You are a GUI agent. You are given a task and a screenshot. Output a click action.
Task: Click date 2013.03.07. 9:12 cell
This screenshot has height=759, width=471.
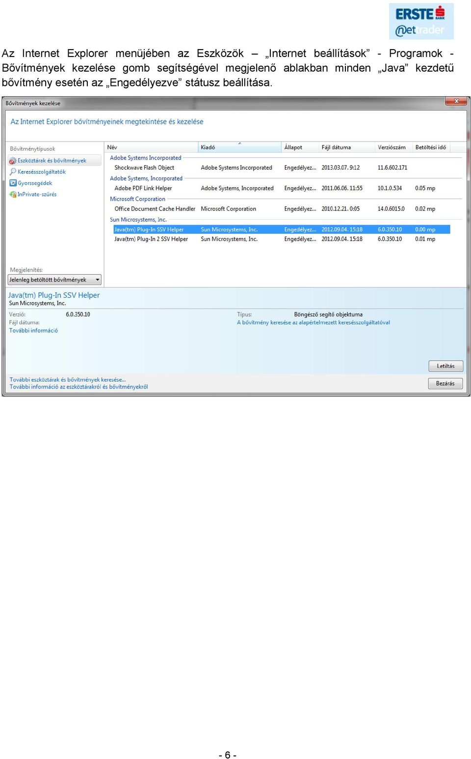click(x=340, y=168)
